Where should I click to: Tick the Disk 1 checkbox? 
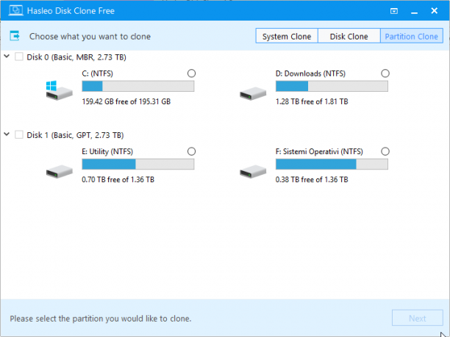19,134
